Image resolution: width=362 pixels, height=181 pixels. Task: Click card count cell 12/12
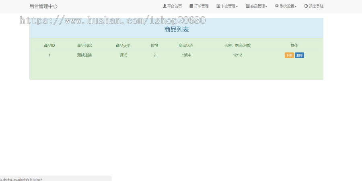tap(238, 55)
